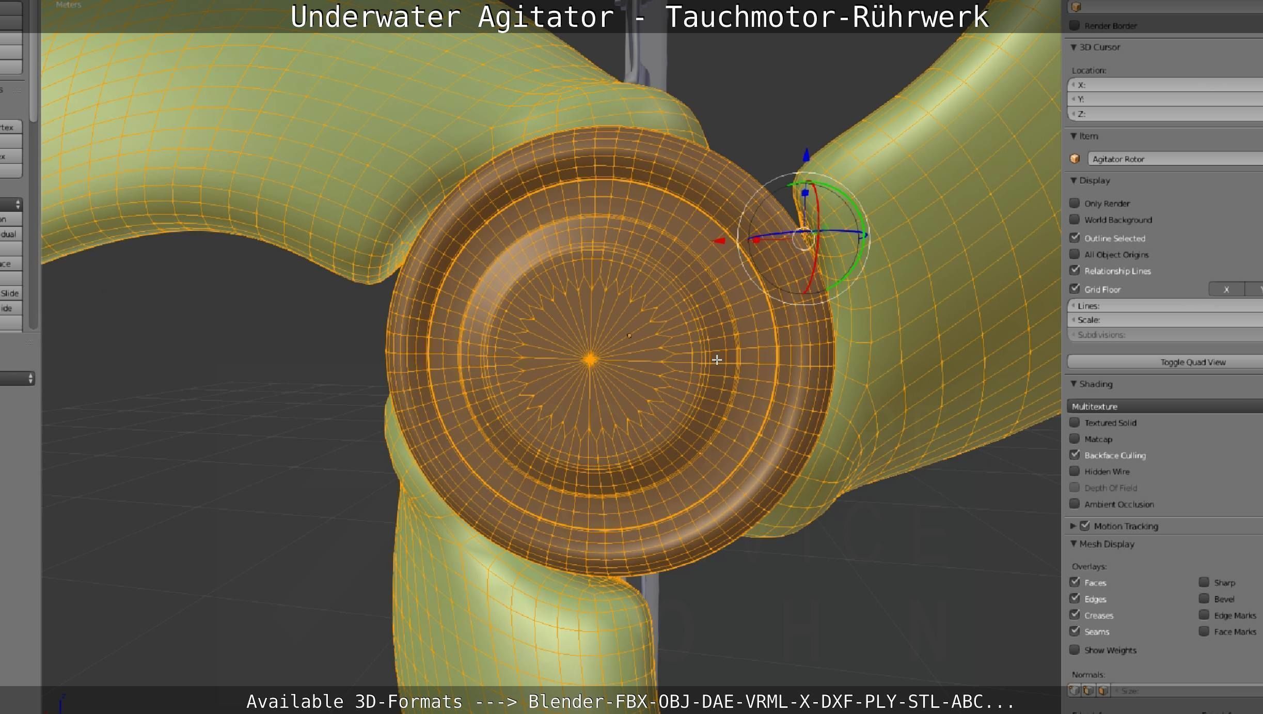Screen dimensions: 1263x714
Task: Enable Textured Solid shading
Action: [x=1075, y=422]
